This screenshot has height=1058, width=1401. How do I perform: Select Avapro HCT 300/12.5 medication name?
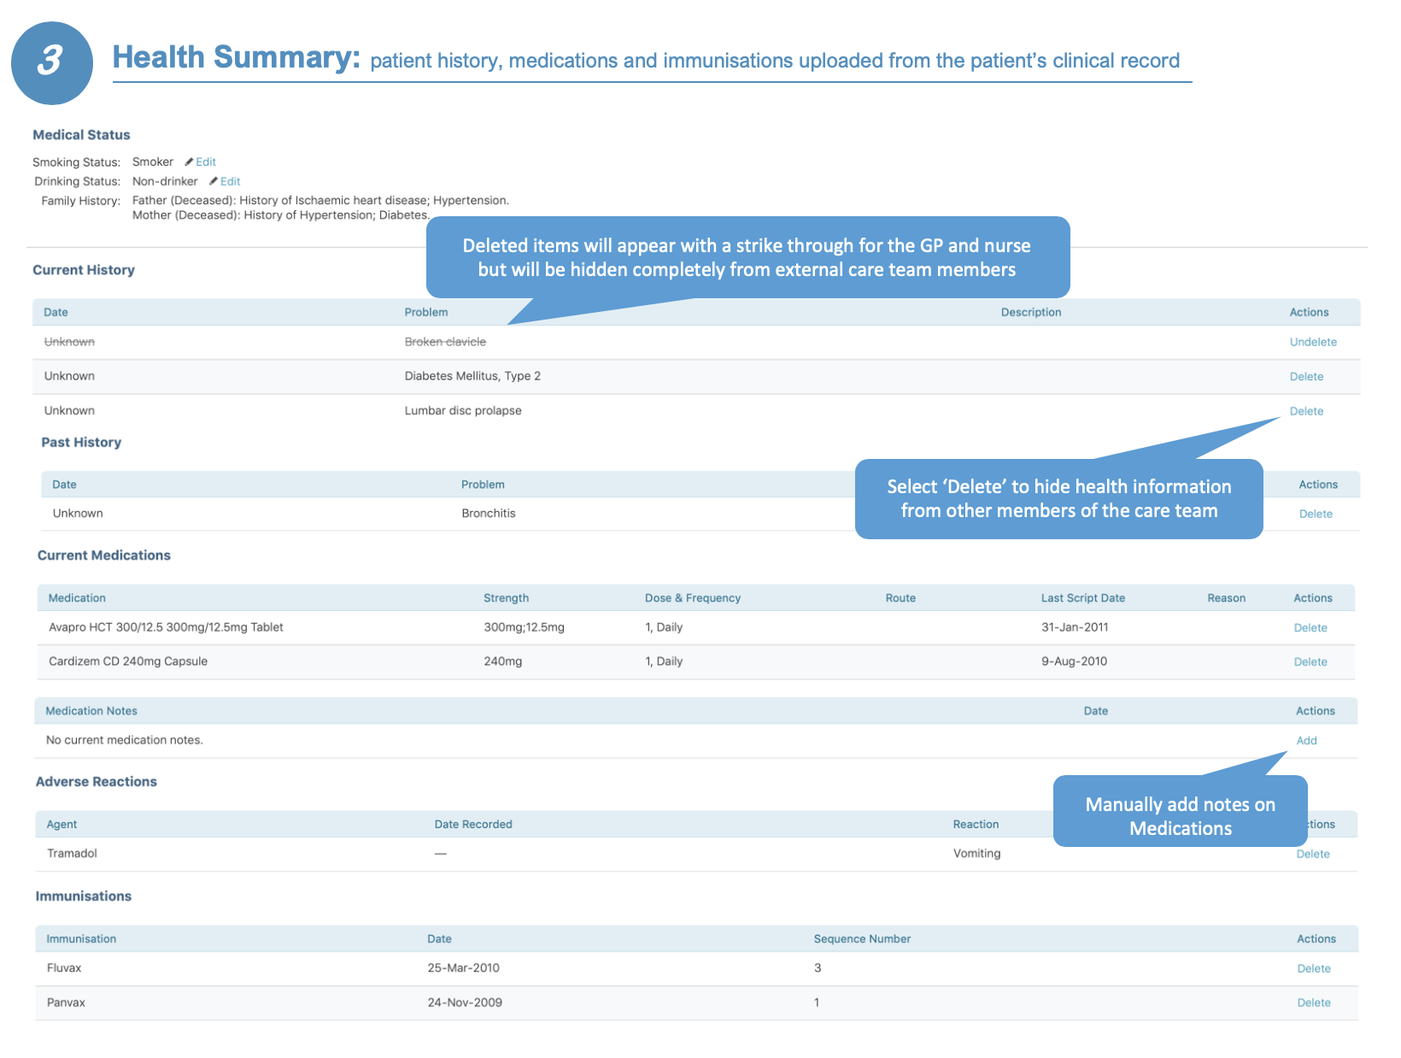(166, 627)
